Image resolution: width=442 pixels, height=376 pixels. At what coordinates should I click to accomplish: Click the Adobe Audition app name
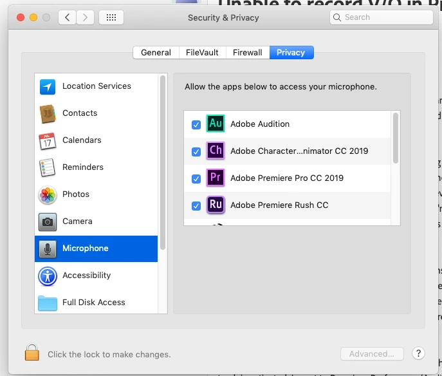point(260,124)
